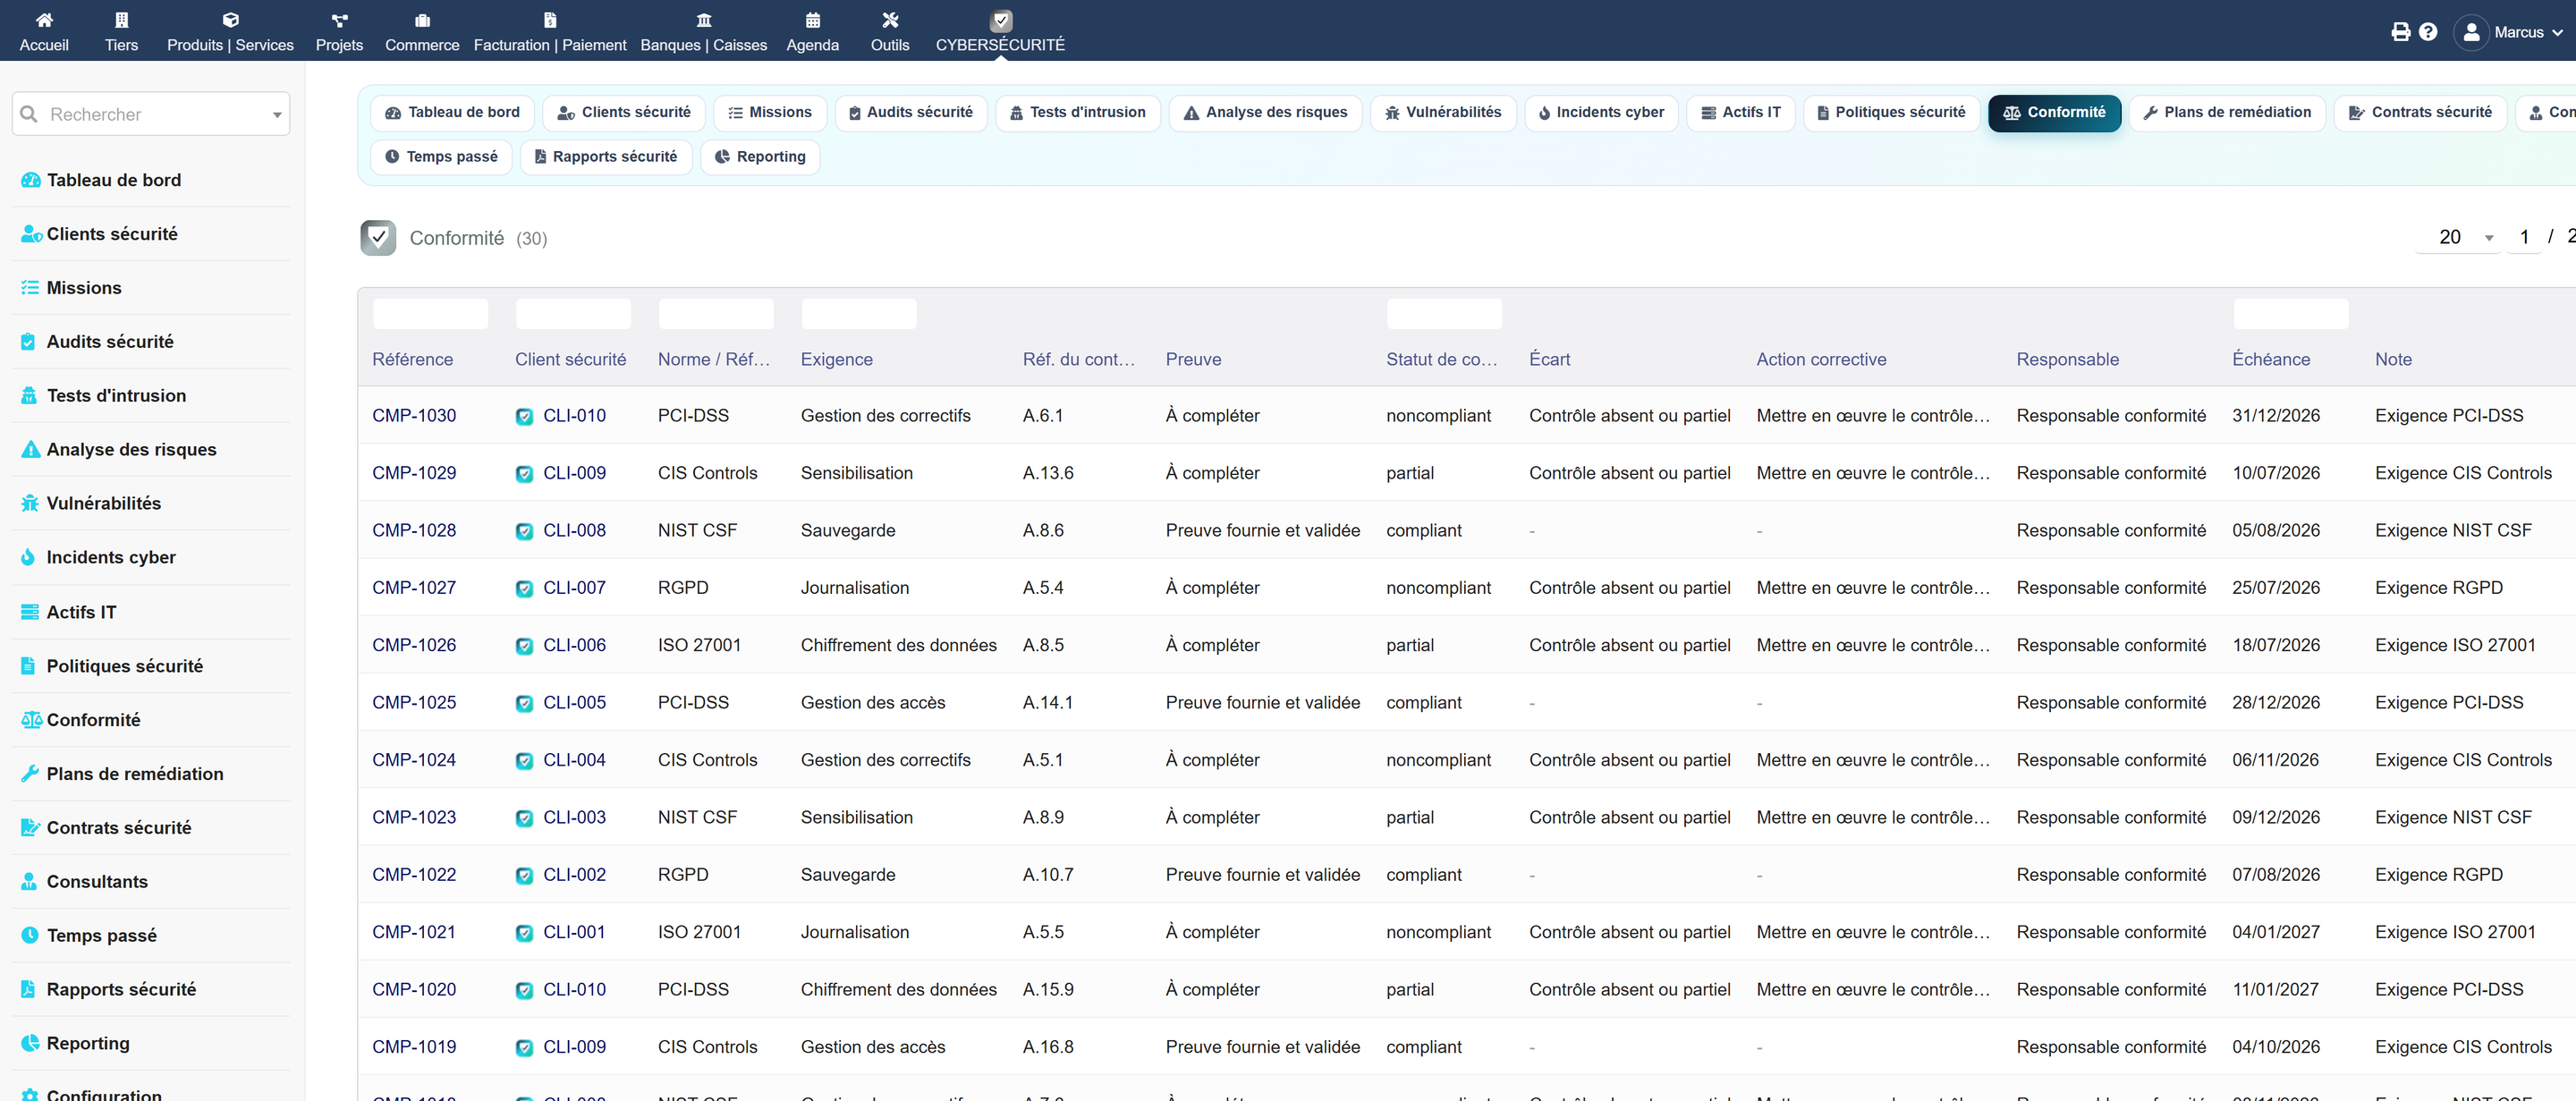Click the page number field showing 1
2576x1101 pixels.
click(x=2524, y=238)
